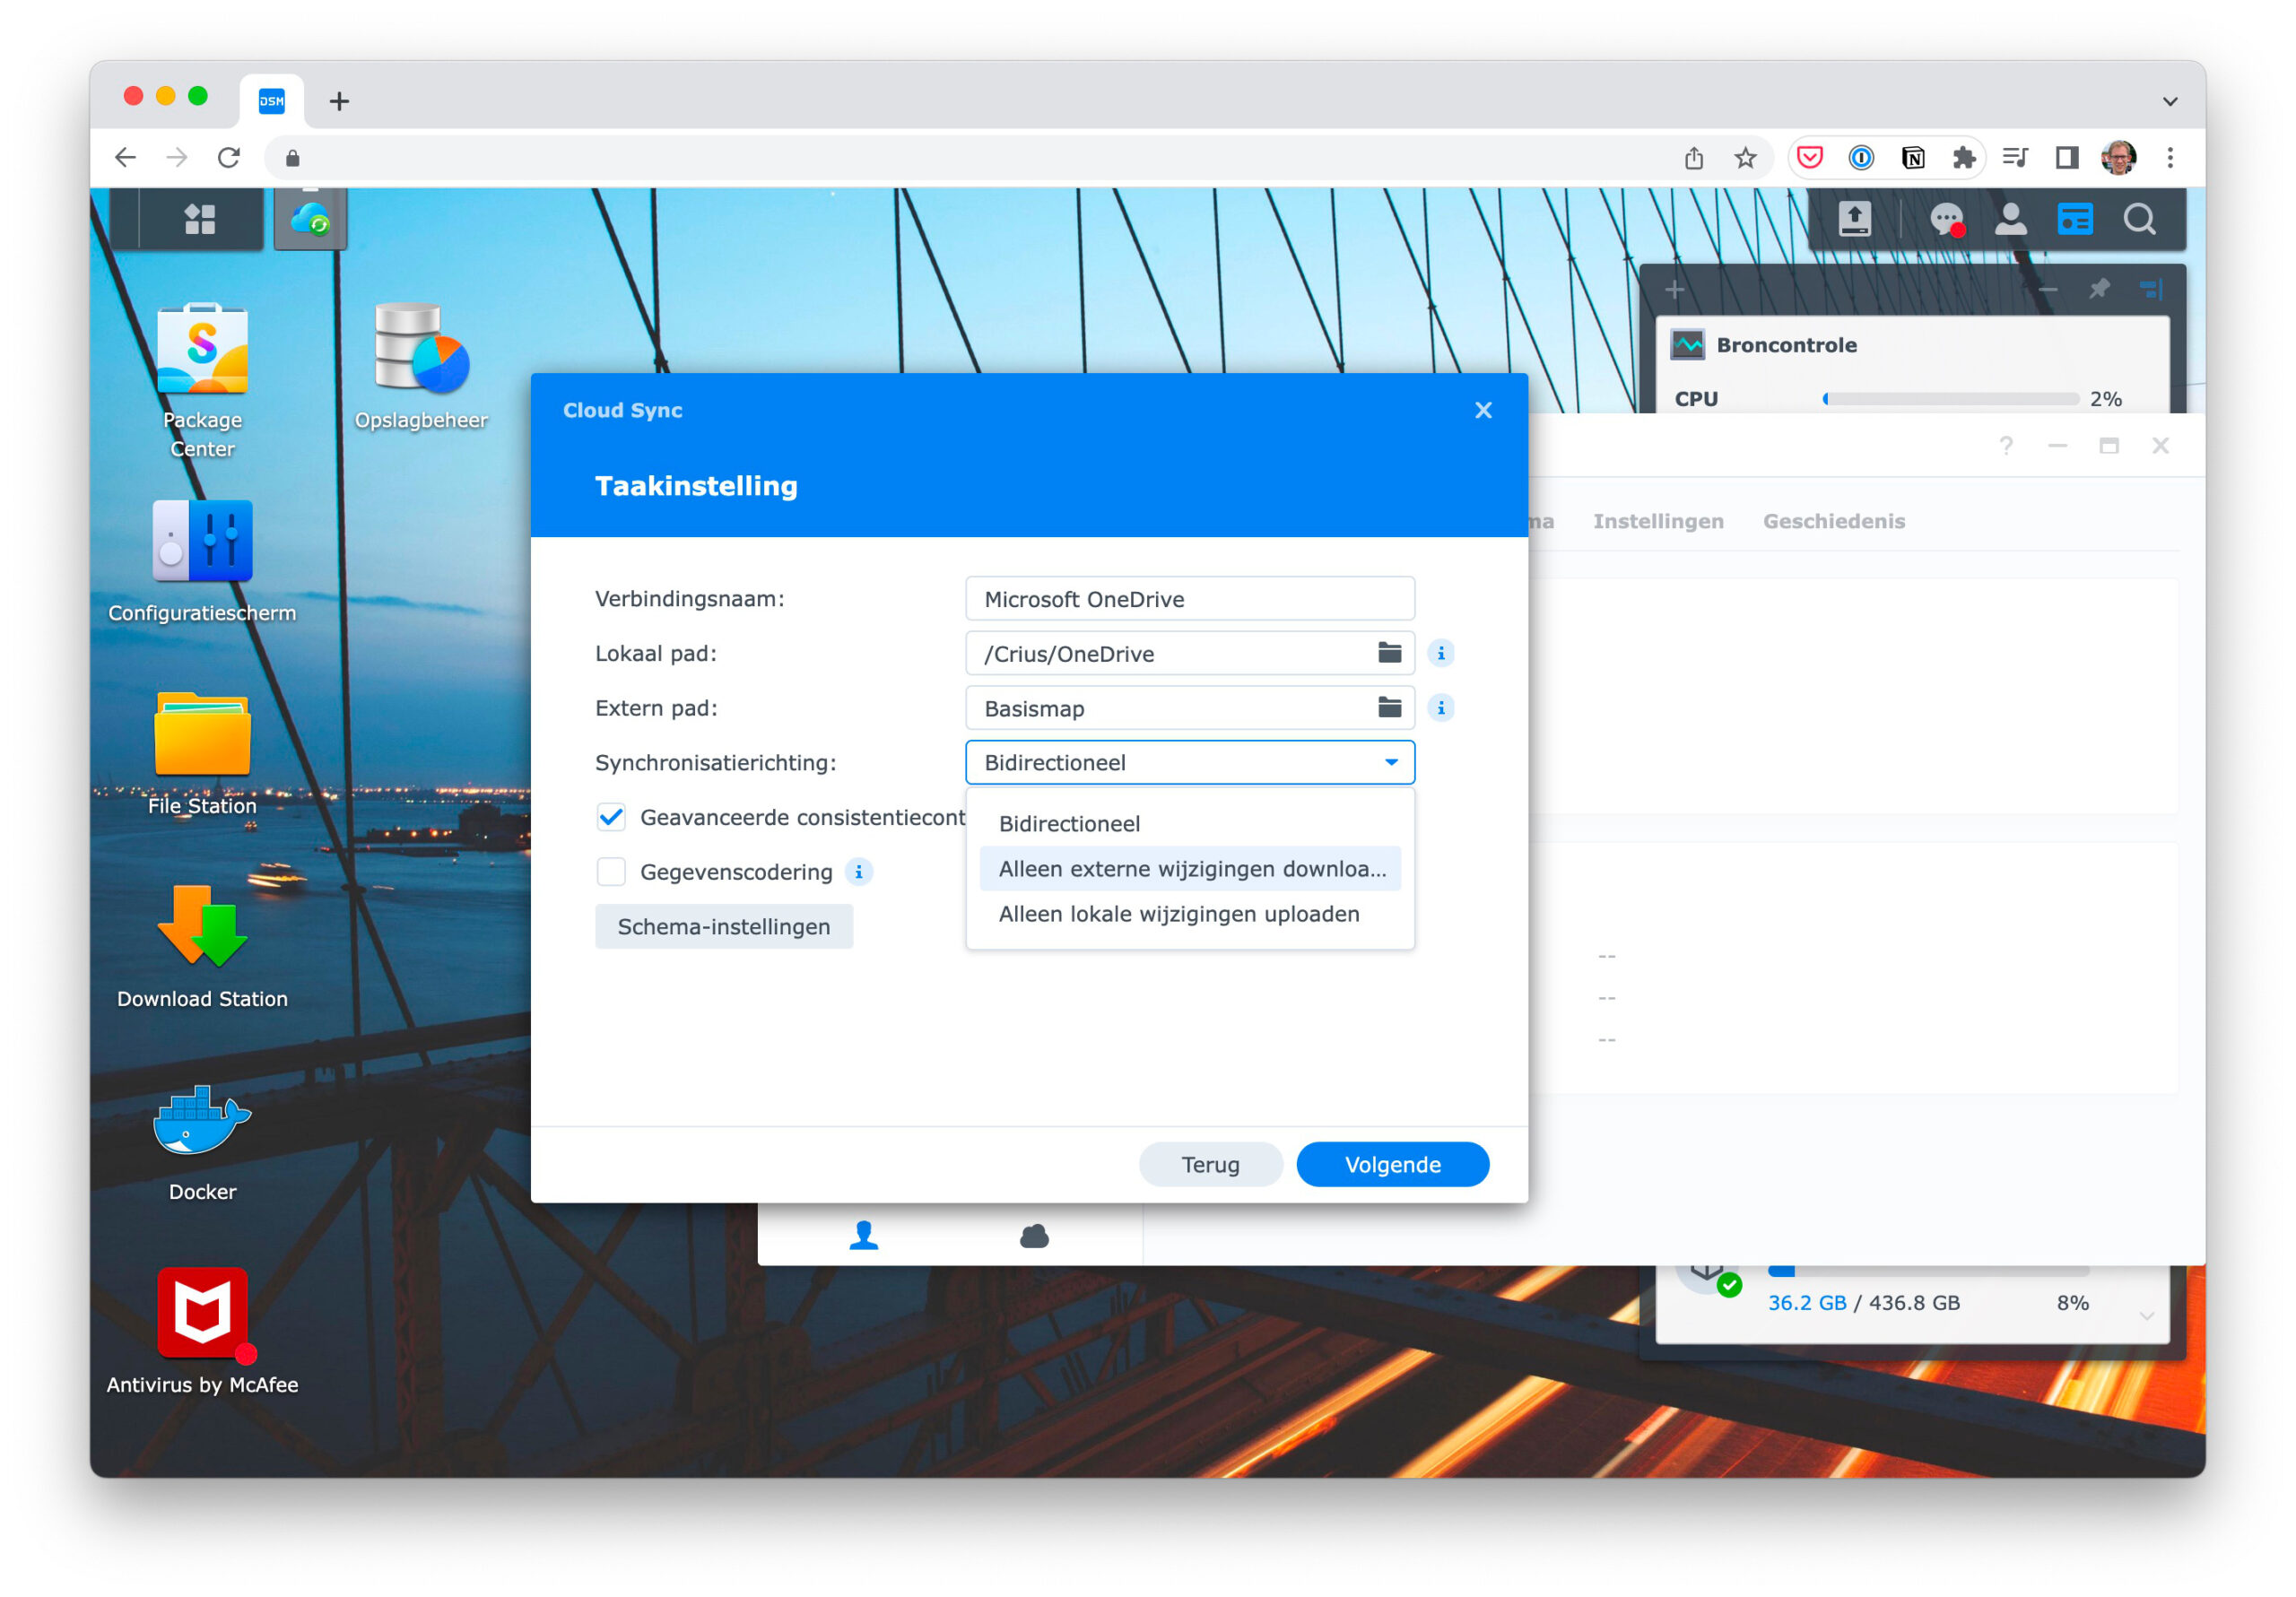Click the DSM search magnifier icon
This screenshot has height=1597, width=2296.
pyautogui.click(x=2139, y=219)
